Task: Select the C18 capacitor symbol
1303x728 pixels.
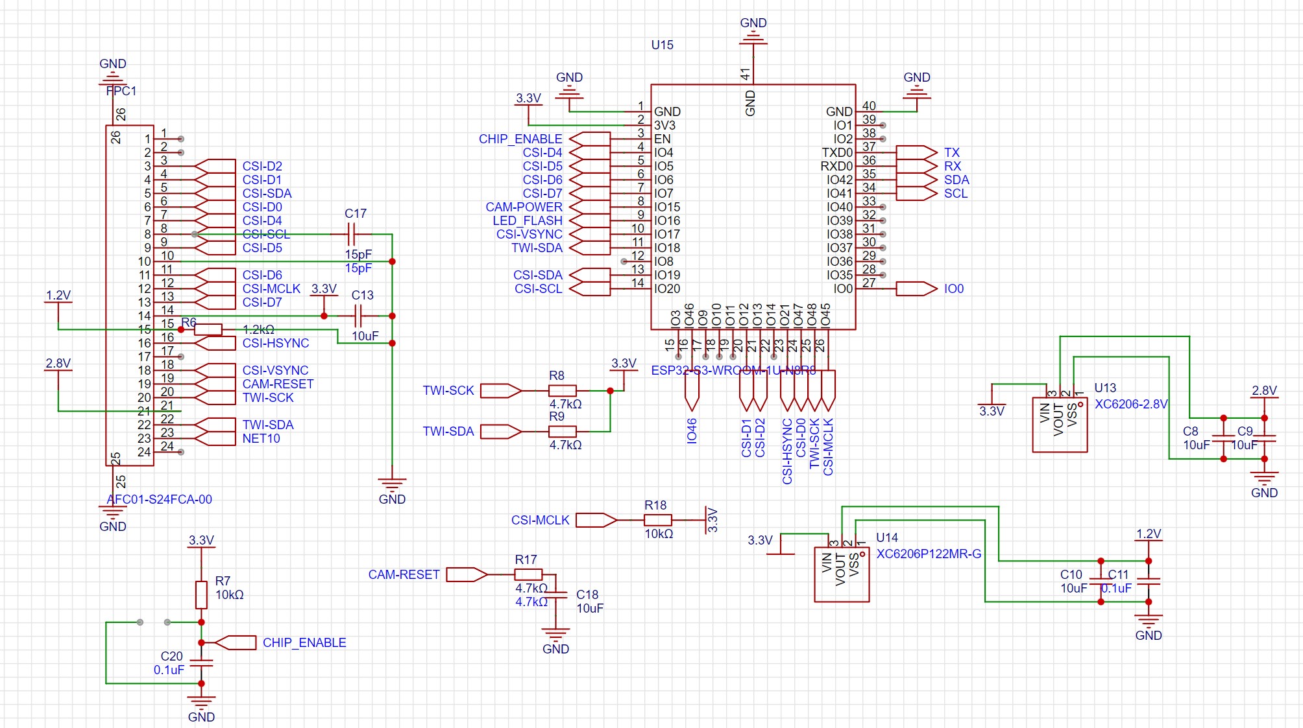Action: (x=555, y=594)
